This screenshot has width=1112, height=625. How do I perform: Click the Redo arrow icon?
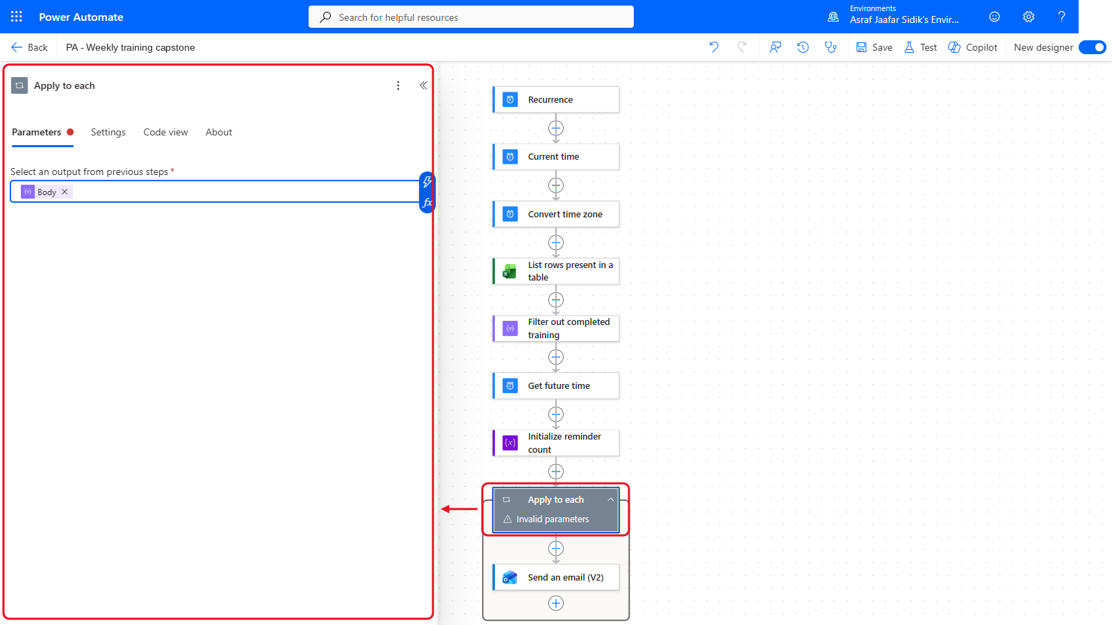point(742,47)
